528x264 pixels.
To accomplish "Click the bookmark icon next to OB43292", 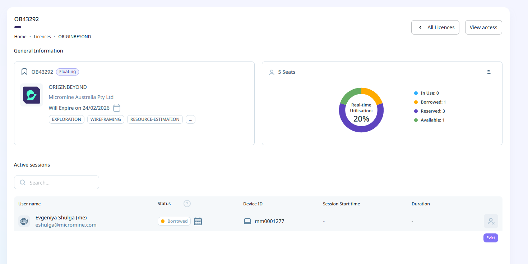I will click(x=24, y=72).
